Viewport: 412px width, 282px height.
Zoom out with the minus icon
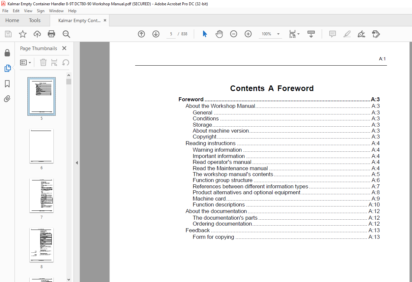coord(234,34)
